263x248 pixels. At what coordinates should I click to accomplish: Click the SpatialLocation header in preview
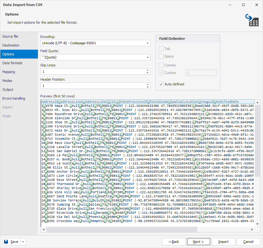(x=185, y=102)
